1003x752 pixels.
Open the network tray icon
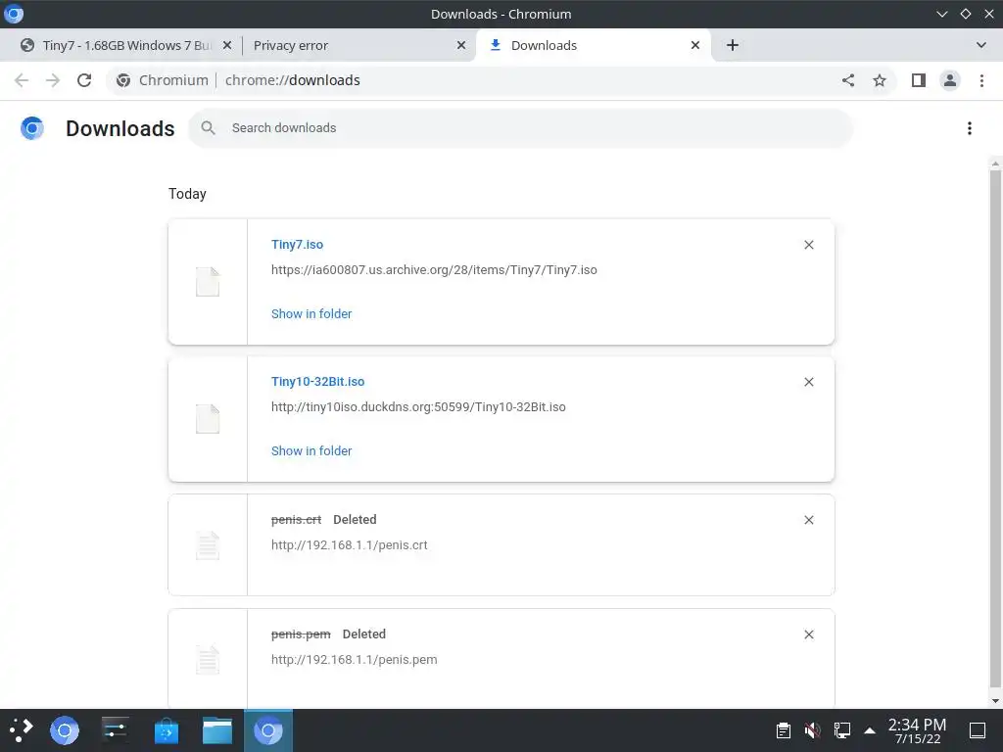(841, 730)
